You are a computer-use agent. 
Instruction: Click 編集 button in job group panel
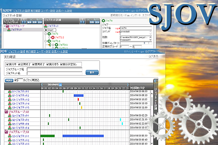coord(29,22)
